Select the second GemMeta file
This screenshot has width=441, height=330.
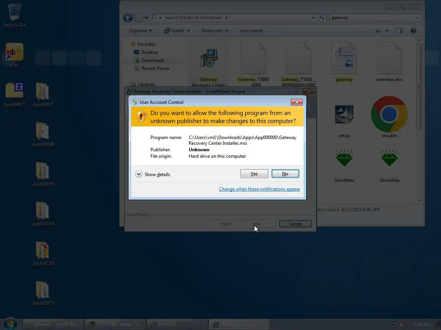[389, 165]
